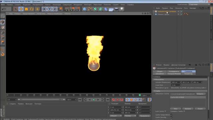Open the Size mode dropdown
This screenshot has width=213, height=120.
pyautogui.click(x=130, y=116)
